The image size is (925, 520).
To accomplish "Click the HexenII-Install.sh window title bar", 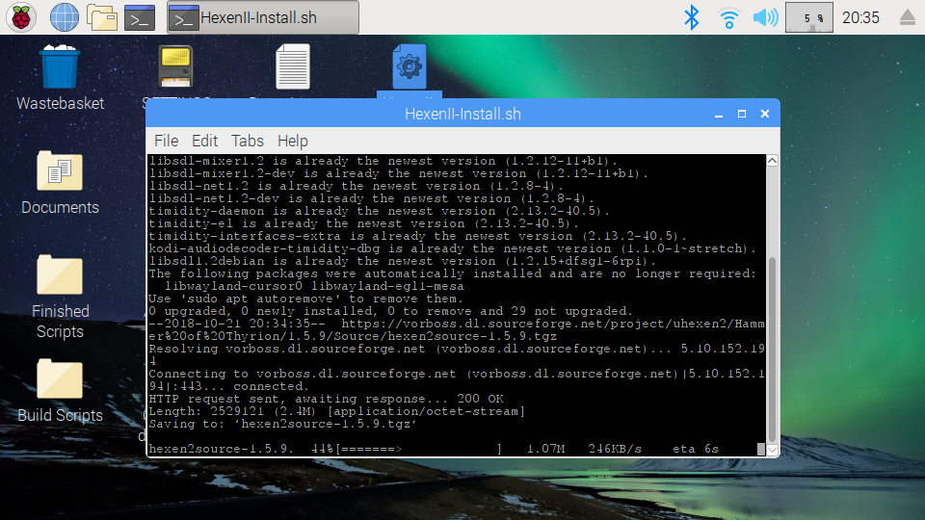I will click(462, 114).
